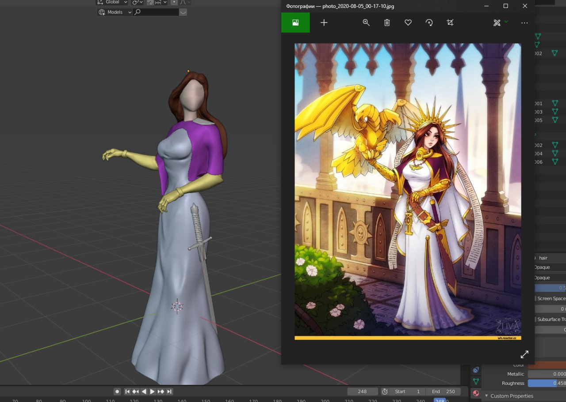Click the brown Color swatch in material settings
566x402 pixels.
click(x=547, y=365)
